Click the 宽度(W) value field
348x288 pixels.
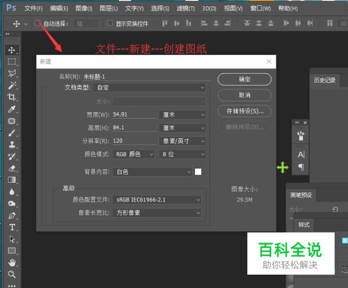[x=134, y=114]
